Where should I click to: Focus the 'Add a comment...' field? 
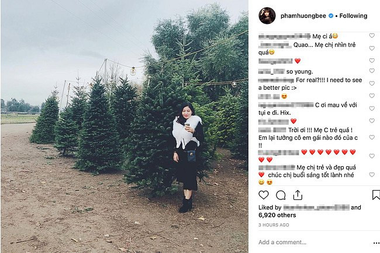click(x=313, y=242)
